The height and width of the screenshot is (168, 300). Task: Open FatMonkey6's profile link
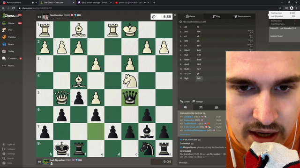click(190, 124)
